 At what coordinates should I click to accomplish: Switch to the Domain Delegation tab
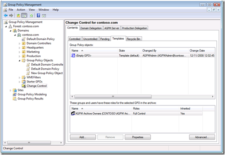91,28
